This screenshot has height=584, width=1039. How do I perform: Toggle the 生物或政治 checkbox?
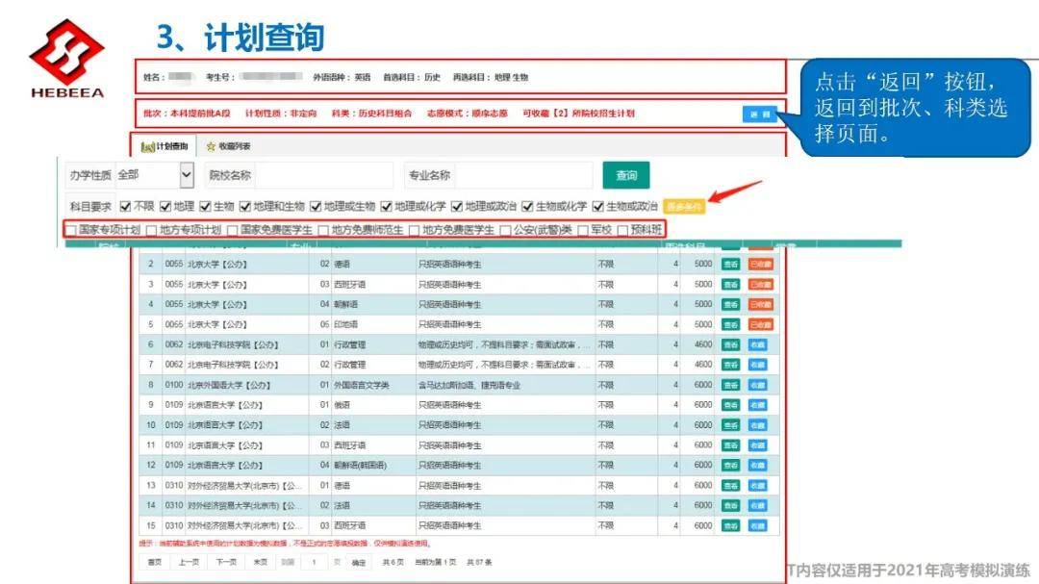[597, 207]
